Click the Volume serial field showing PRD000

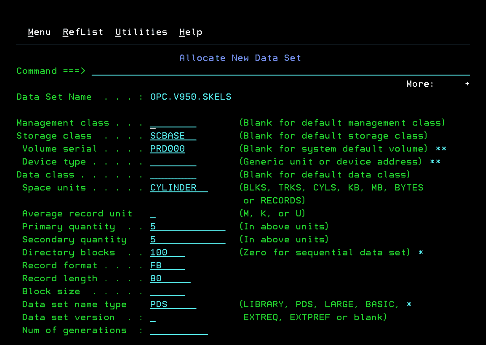[x=167, y=149]
